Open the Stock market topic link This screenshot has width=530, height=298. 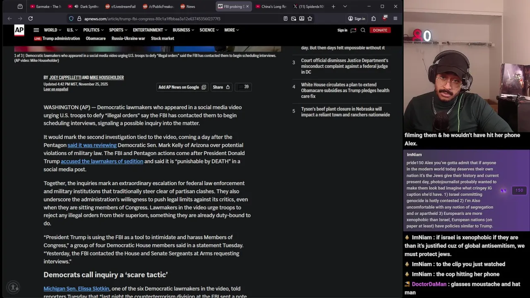point(162,38)
